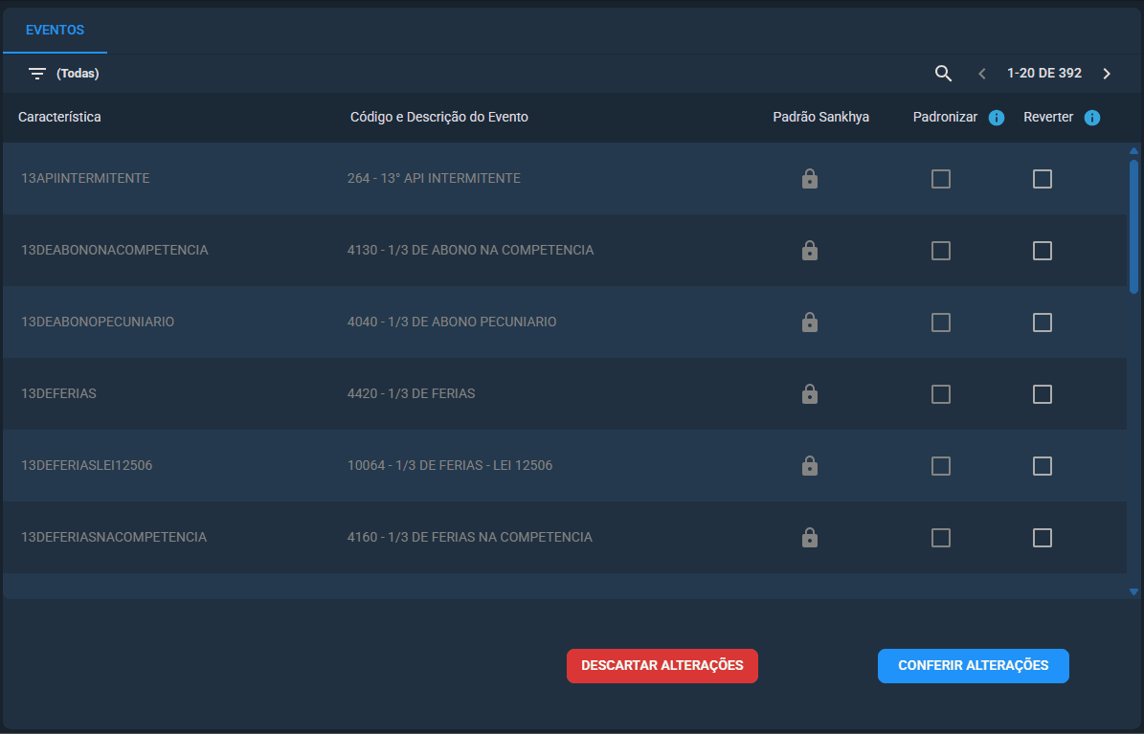This screenshot has width=1144, height=734.
Task: Check Padronizar for 13DEFERIAS row
Action: (941, 394)
